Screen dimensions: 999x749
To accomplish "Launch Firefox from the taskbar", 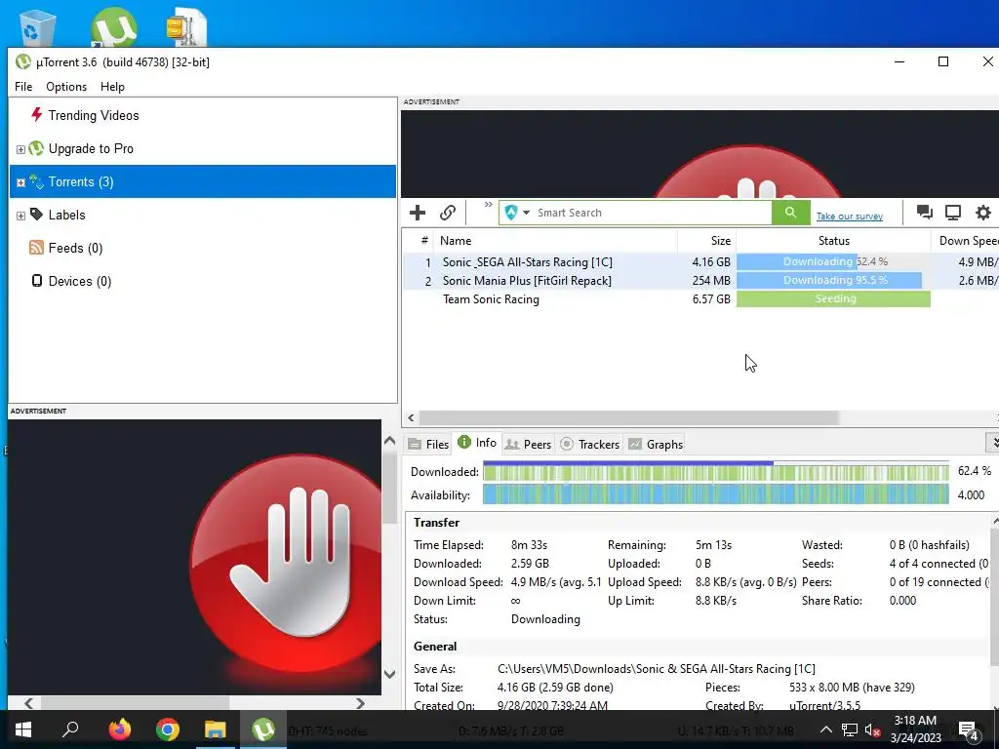I will click(120, 729).
